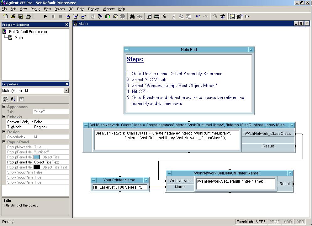The image size is (312, 226).
Task: Click the Undo arrow icon
Action: pyautogui.click(x=198, y=16)
